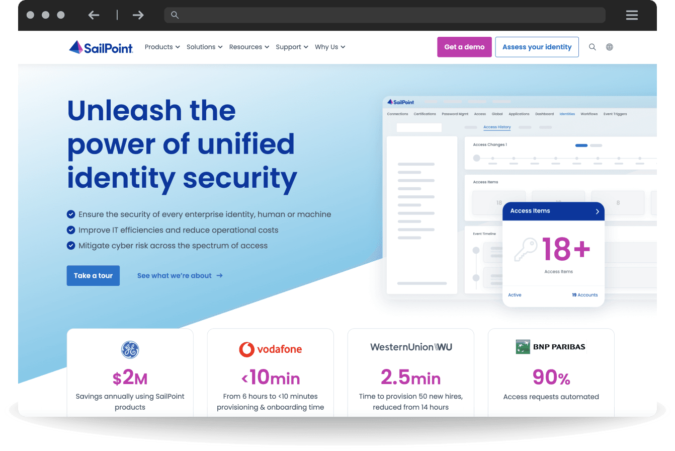The width and height of the screenshot is (675, 451).
Task: Open the Why Us dropdown
Action: pyautogui.click(x=330, y=47)
